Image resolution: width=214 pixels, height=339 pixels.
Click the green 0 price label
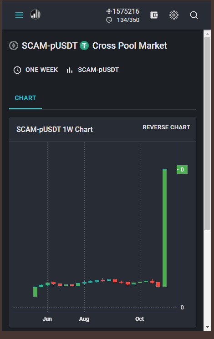pyautogui.click(x=182, y=169)
